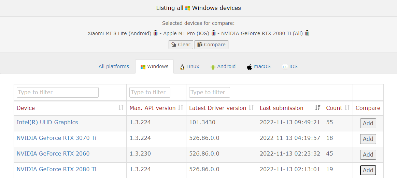Sort by Last submission icon
Viewport: 397px width, 178px height.
point(317,108)
